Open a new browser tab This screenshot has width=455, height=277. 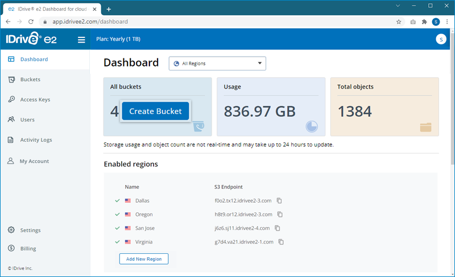(x=109, y=9)
